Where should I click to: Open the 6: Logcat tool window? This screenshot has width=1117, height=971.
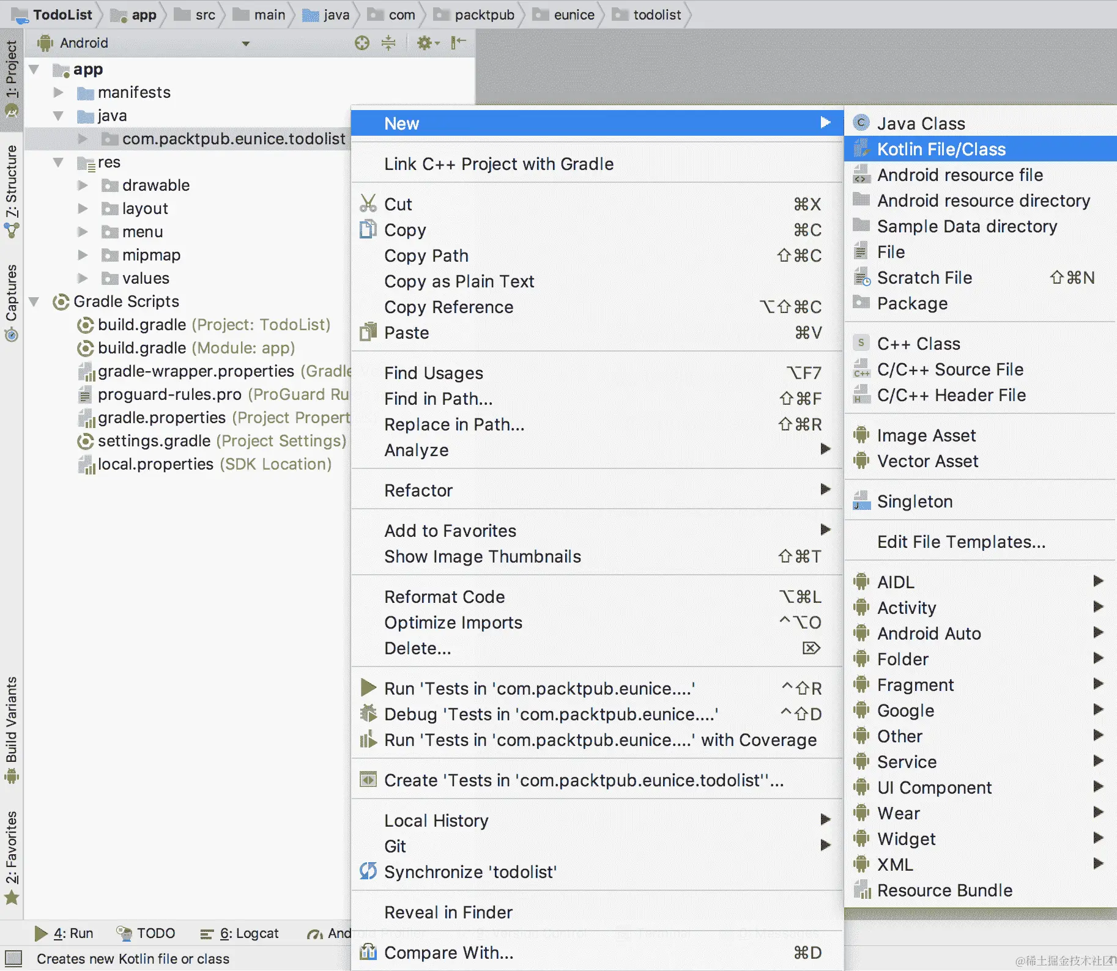click(x=240, y=933)
